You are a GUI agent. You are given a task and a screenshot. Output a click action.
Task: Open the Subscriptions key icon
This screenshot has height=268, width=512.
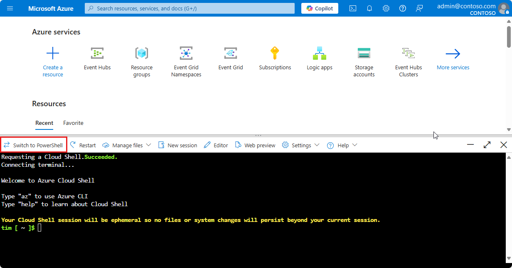point(275,53)
